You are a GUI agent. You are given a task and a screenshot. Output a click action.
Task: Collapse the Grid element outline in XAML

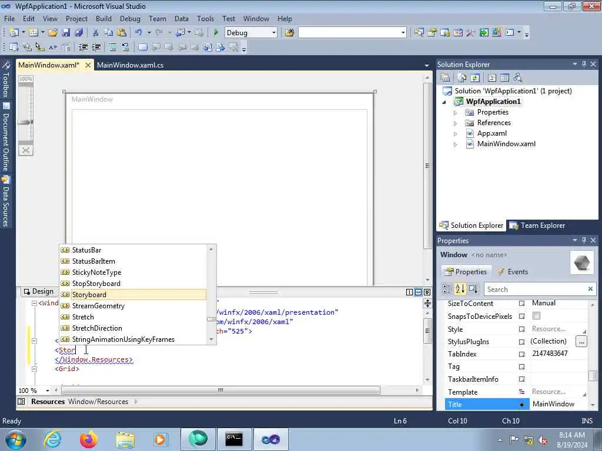(34, 369)
